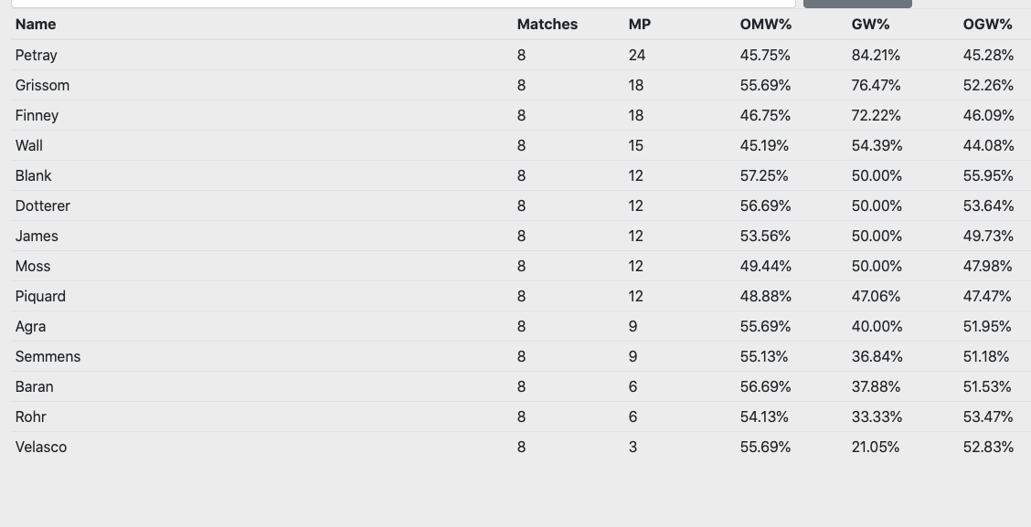Screen dimensions: 1031x527
Task: Sort the table by MP column
Action: pos(639,24)
